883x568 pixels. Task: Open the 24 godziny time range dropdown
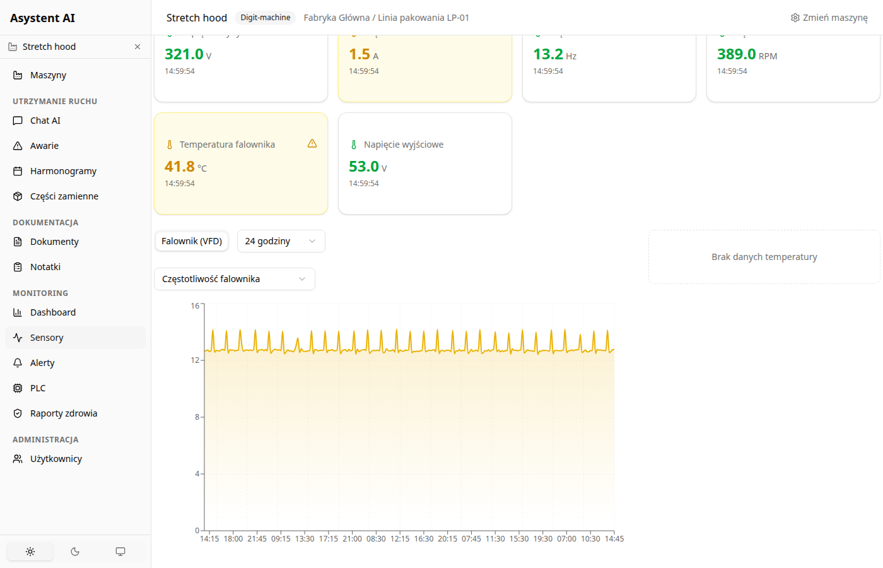281,241
